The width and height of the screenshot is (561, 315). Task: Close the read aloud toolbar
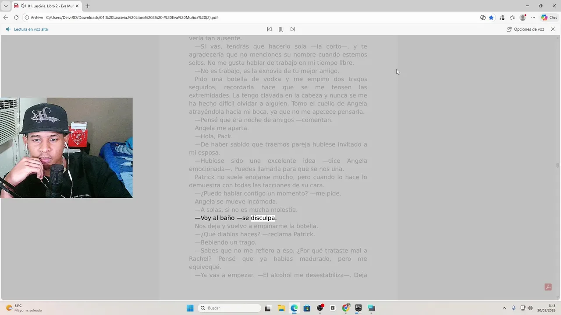(x=553, y=29)
